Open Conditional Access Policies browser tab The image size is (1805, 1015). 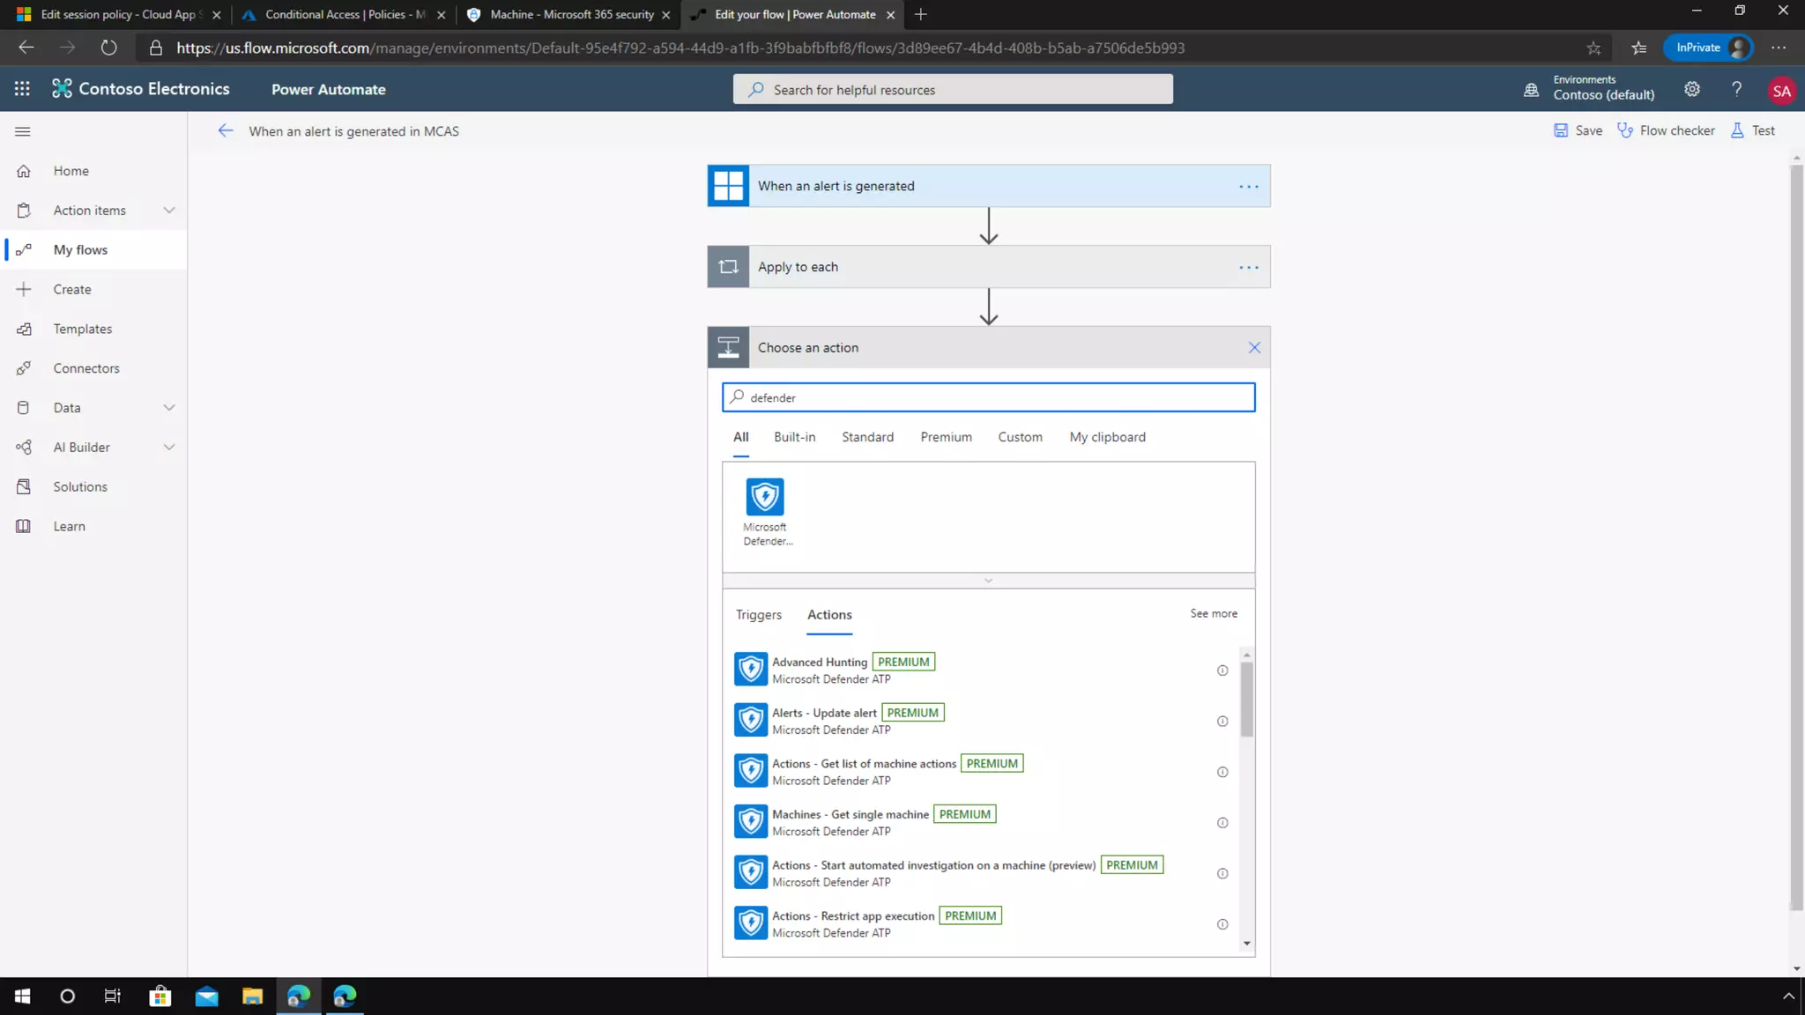pos(345,14)
